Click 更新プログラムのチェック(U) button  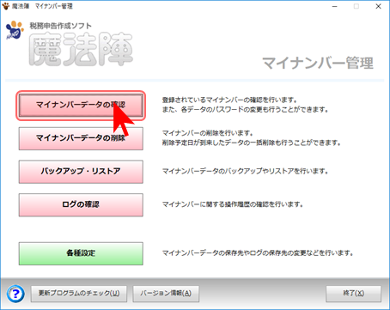tap(79, 294)
